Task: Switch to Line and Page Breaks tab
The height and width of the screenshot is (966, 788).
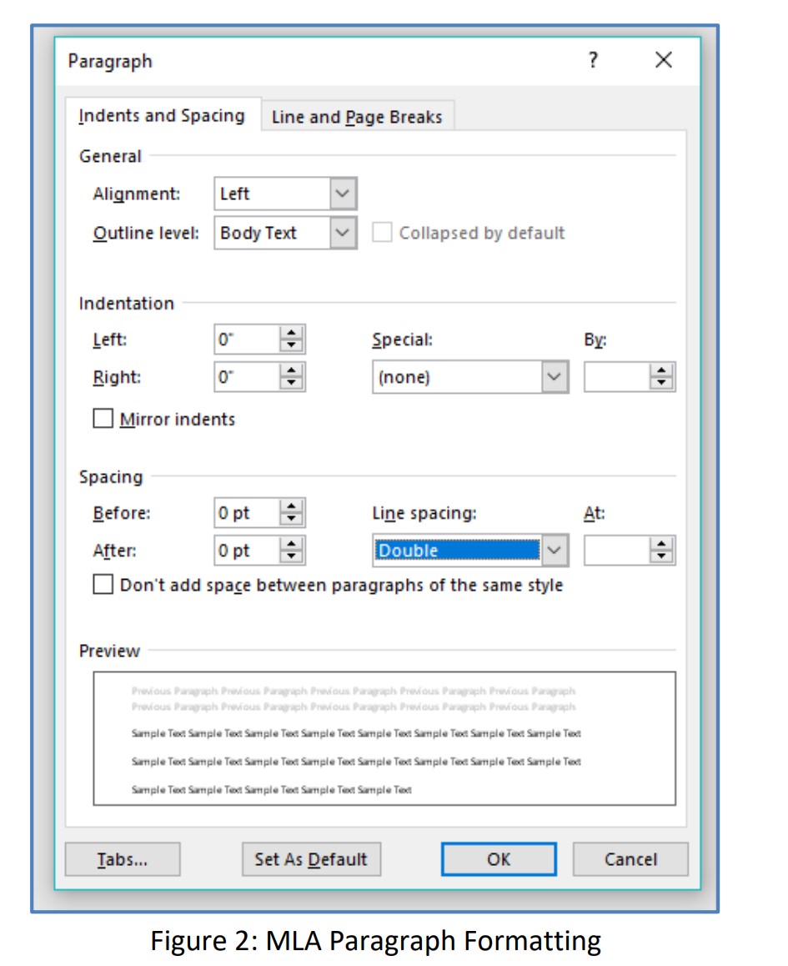Action: 357,117
